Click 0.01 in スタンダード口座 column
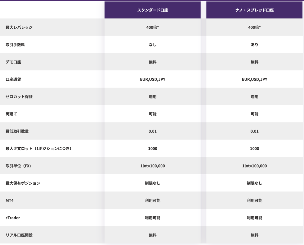Image resolution: width=304 pixels, height=245 pixels. click(x=153, y=131)
